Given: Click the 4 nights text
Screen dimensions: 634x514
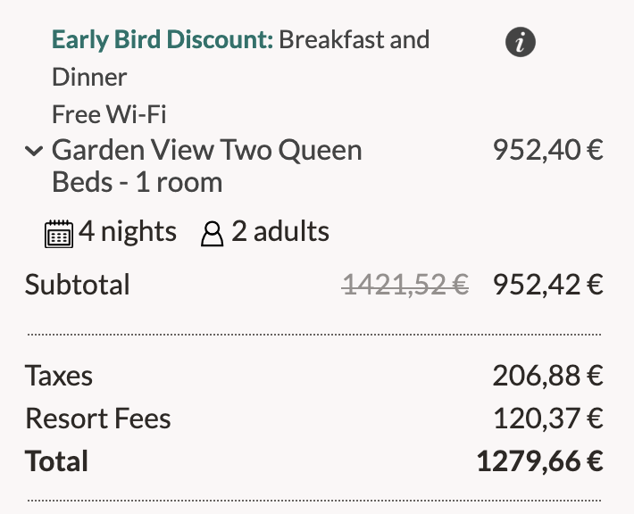Looking at the screenshot, I should pos(128,232).
